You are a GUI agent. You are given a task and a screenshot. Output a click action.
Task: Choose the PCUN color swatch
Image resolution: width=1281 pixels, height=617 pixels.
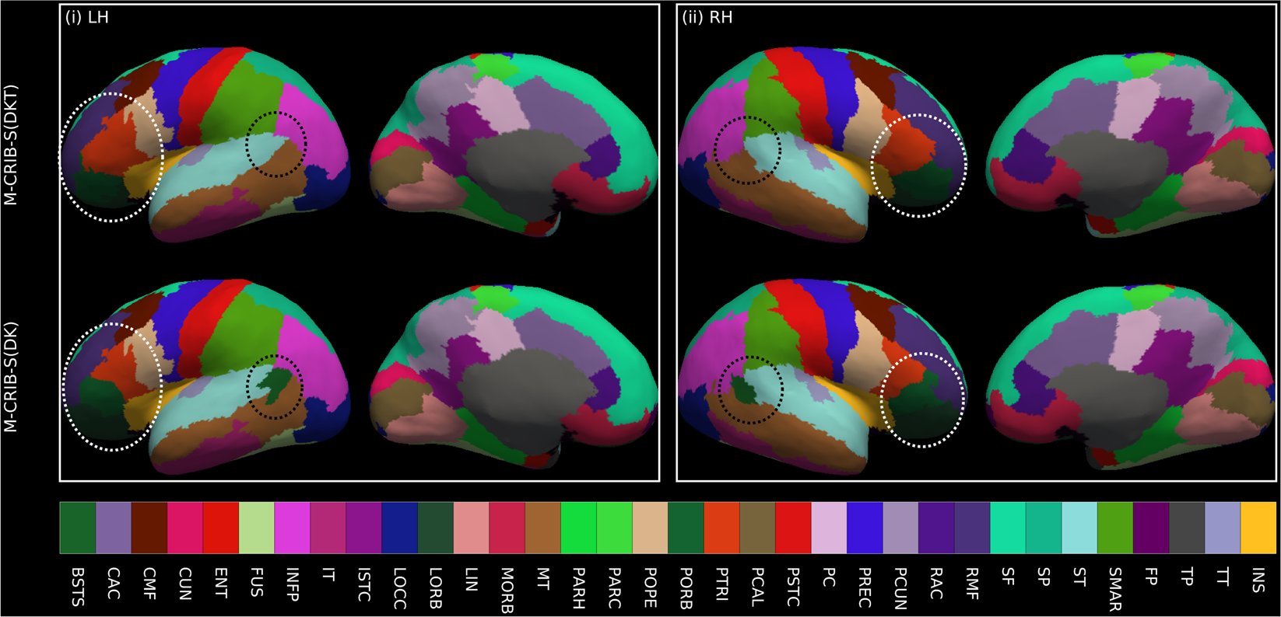901,528
